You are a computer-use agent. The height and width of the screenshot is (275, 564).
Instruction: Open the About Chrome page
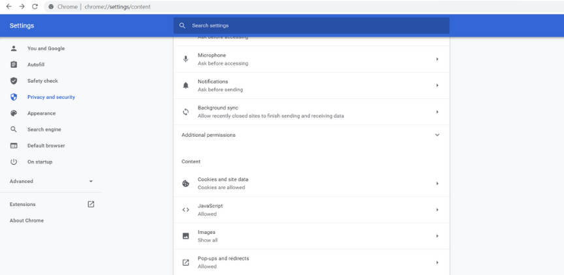[x=27, y=220]
